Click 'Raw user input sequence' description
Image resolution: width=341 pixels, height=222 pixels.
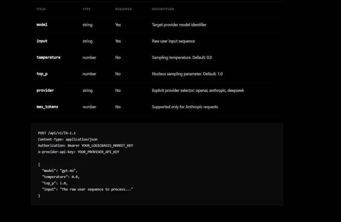tap(173, 41)
